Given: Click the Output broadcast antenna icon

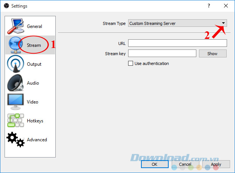Looking at the screenshot, I should click(x=16, y=64).
